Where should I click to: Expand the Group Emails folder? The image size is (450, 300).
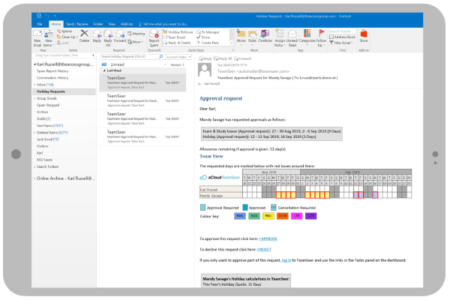34,98
